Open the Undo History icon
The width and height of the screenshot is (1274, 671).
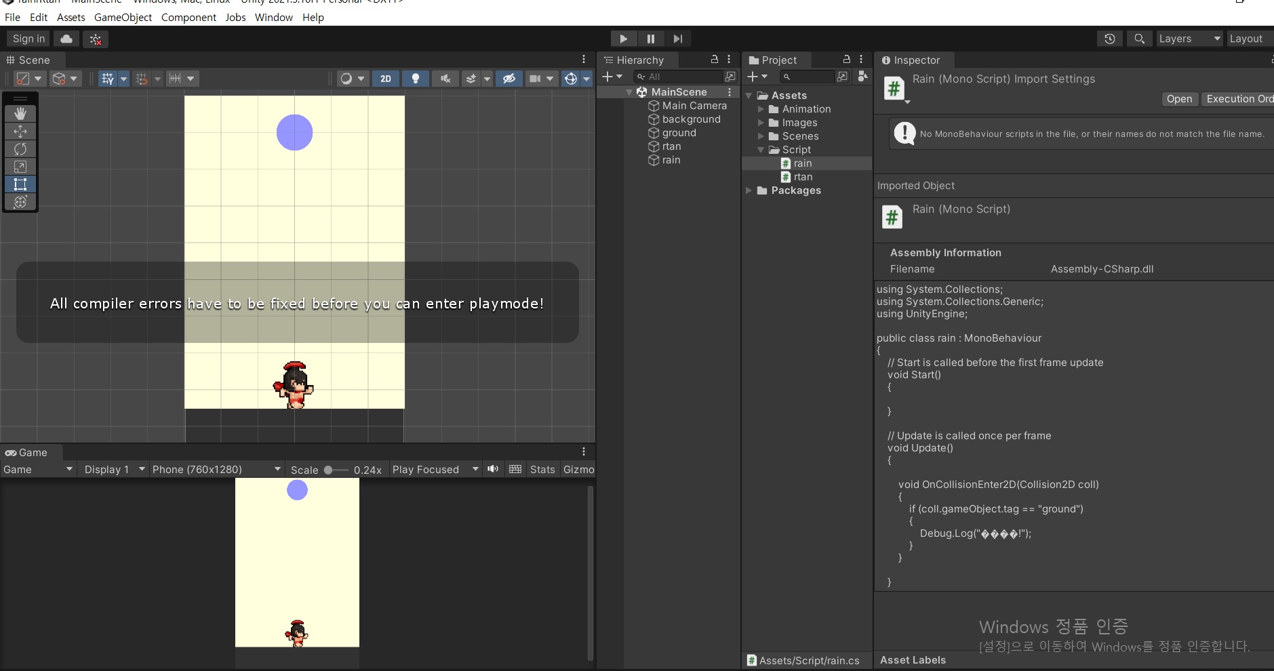1110,39
